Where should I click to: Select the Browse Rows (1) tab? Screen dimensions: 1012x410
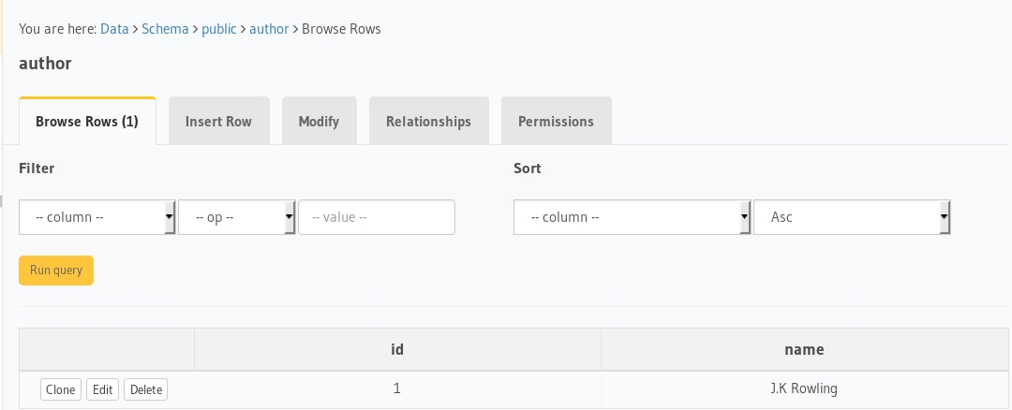(87, 122)
